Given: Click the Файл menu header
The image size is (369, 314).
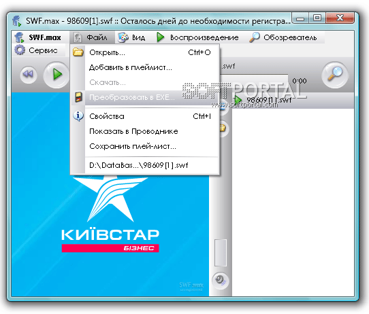Looking at the screenshot, I should pyautogui.click(x=92, y=37).
